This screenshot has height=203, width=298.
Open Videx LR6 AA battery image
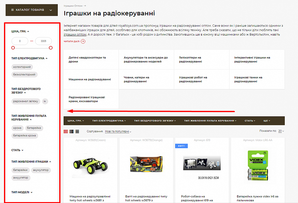click(x=258, y=166)
